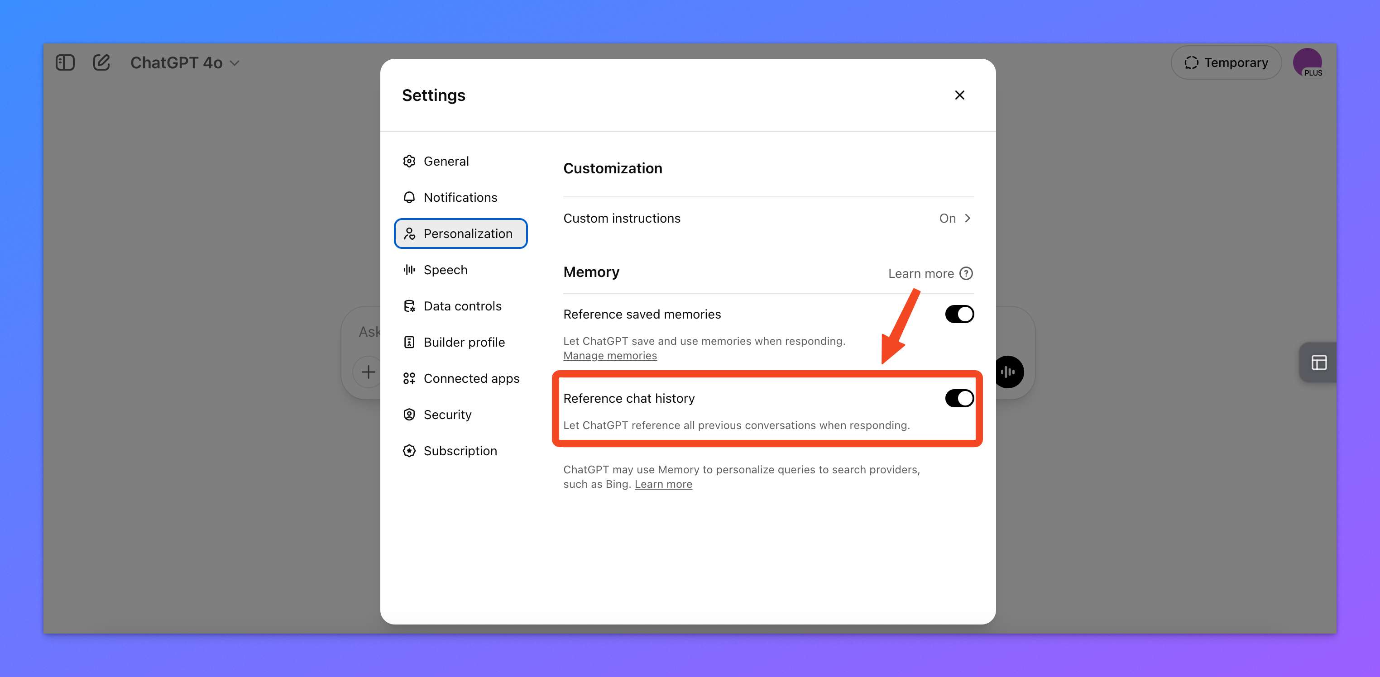This screenshot has height=677, width=1380.
Task: Disable Reference saved memories toggle
Action: [x=959, y=315]
